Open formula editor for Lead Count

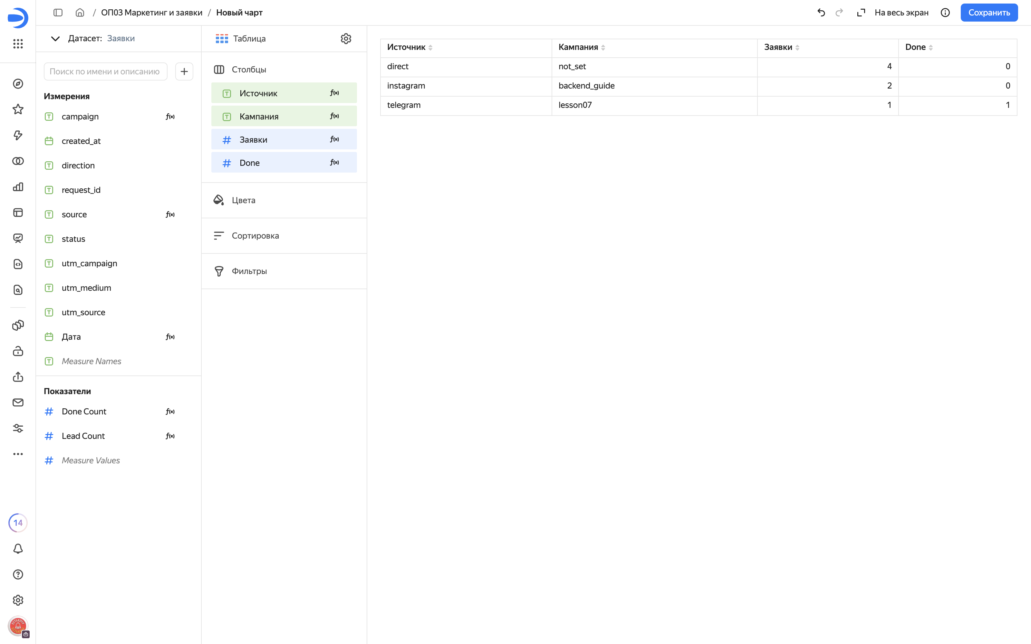tap(170, 436)
